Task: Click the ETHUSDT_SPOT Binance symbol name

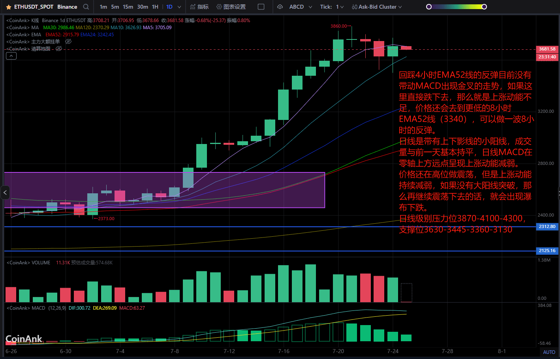Action: pos(45,7)
